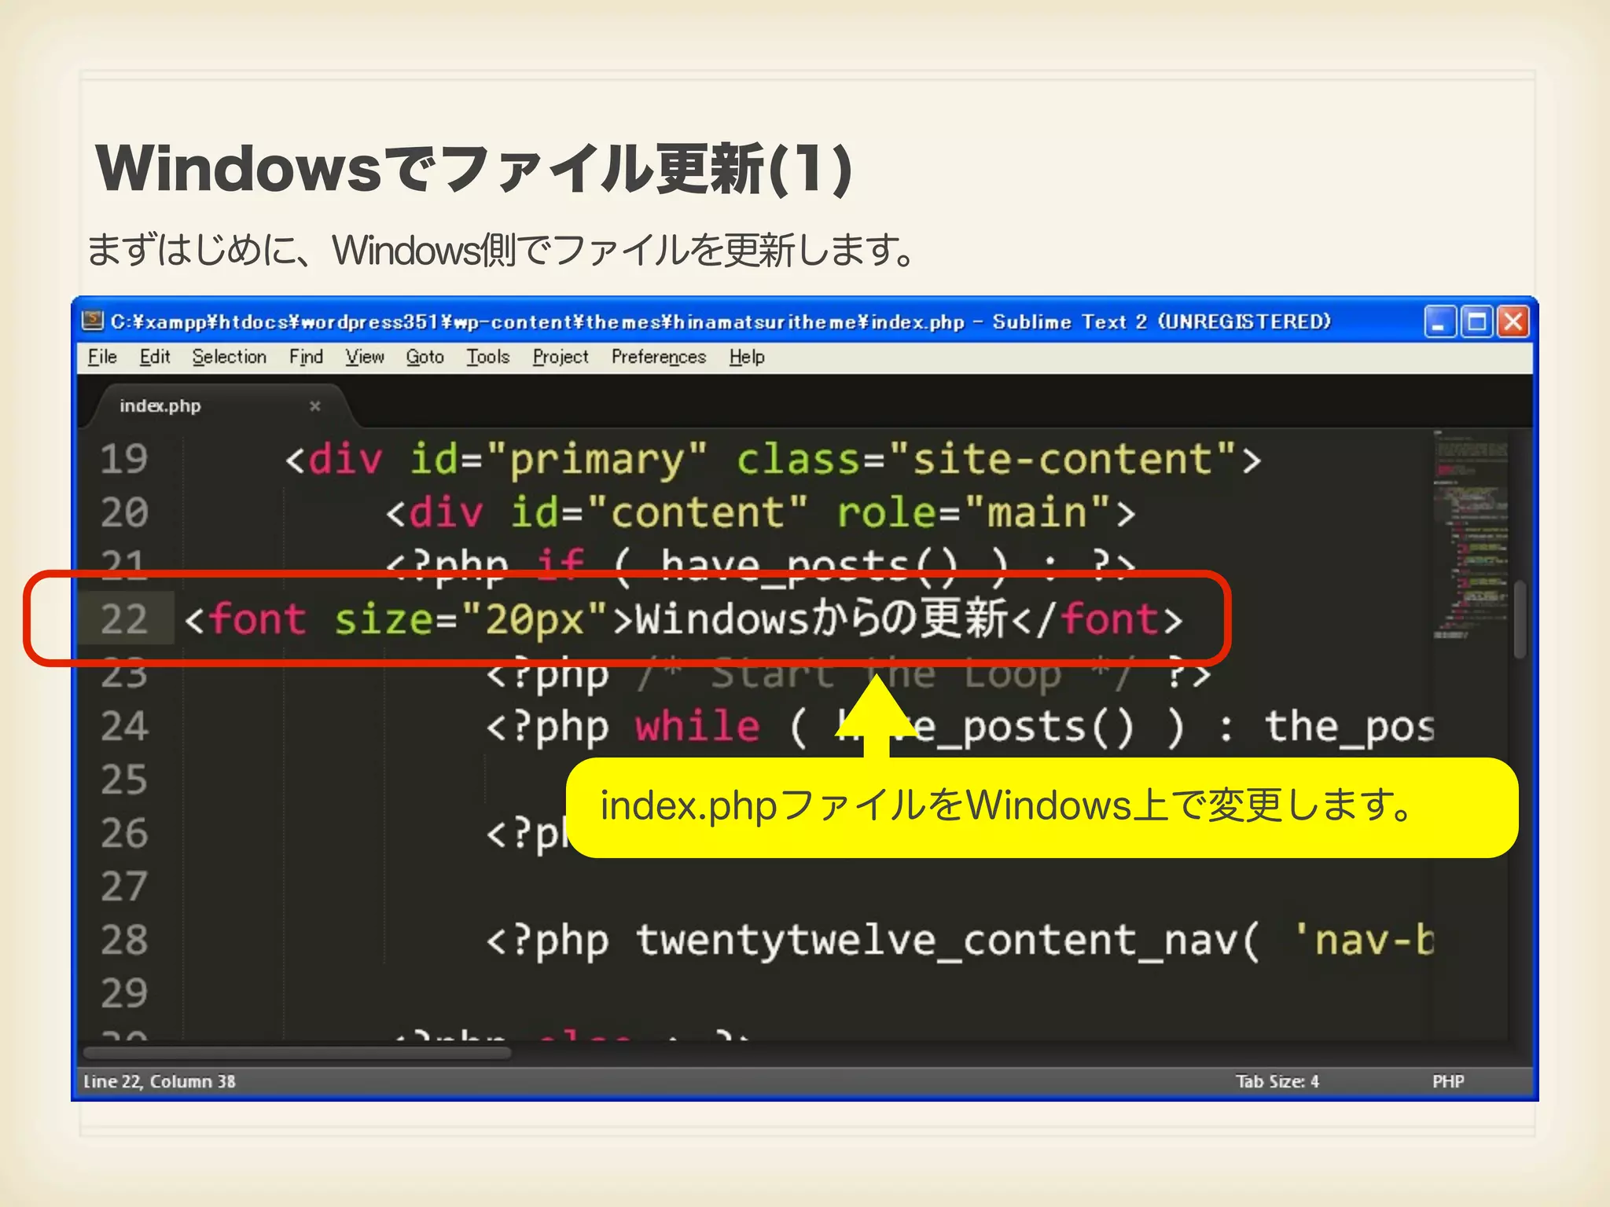The height and width of the screenshot is (1207, 1610).
Task: Minimize the Sublime Text window
Action: [1439, 322]
